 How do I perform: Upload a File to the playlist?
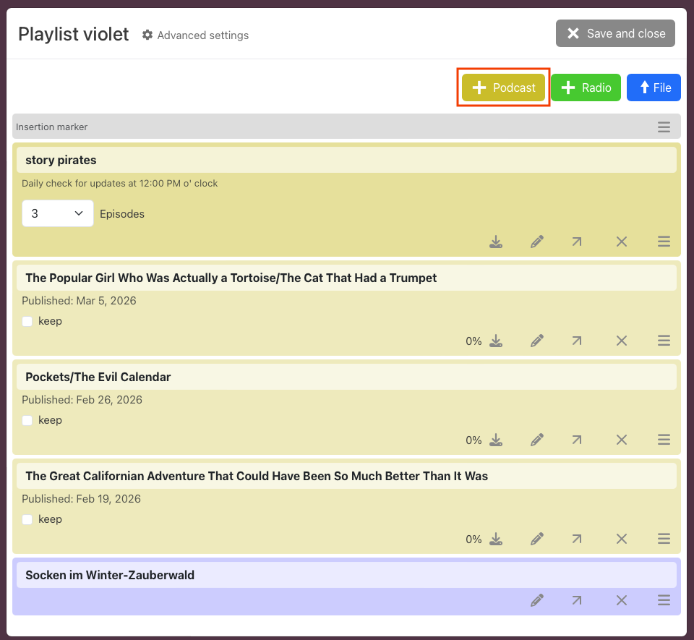click(x=654, y=88)
